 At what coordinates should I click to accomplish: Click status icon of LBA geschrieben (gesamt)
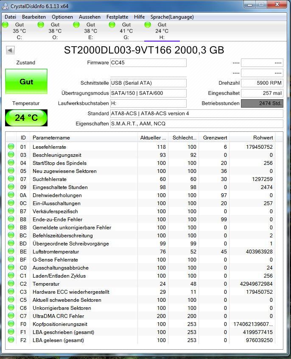pyautogui.click(x=11, y=332)
